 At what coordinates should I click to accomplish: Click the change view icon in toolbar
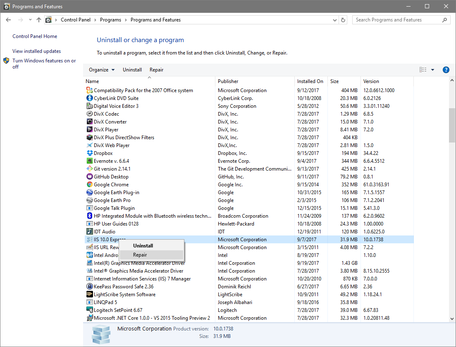(423, 70)
